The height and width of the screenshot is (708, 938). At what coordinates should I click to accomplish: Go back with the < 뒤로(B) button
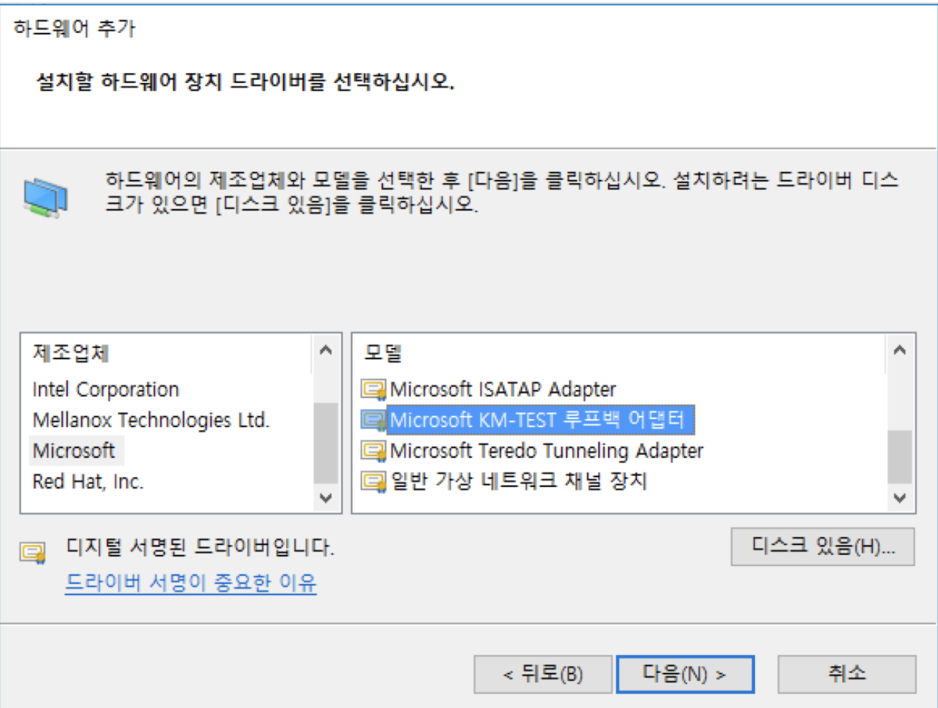tap(543, 674)
